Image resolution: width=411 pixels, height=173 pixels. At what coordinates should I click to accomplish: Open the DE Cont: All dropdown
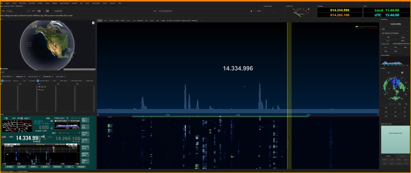(x=48, y=77)
